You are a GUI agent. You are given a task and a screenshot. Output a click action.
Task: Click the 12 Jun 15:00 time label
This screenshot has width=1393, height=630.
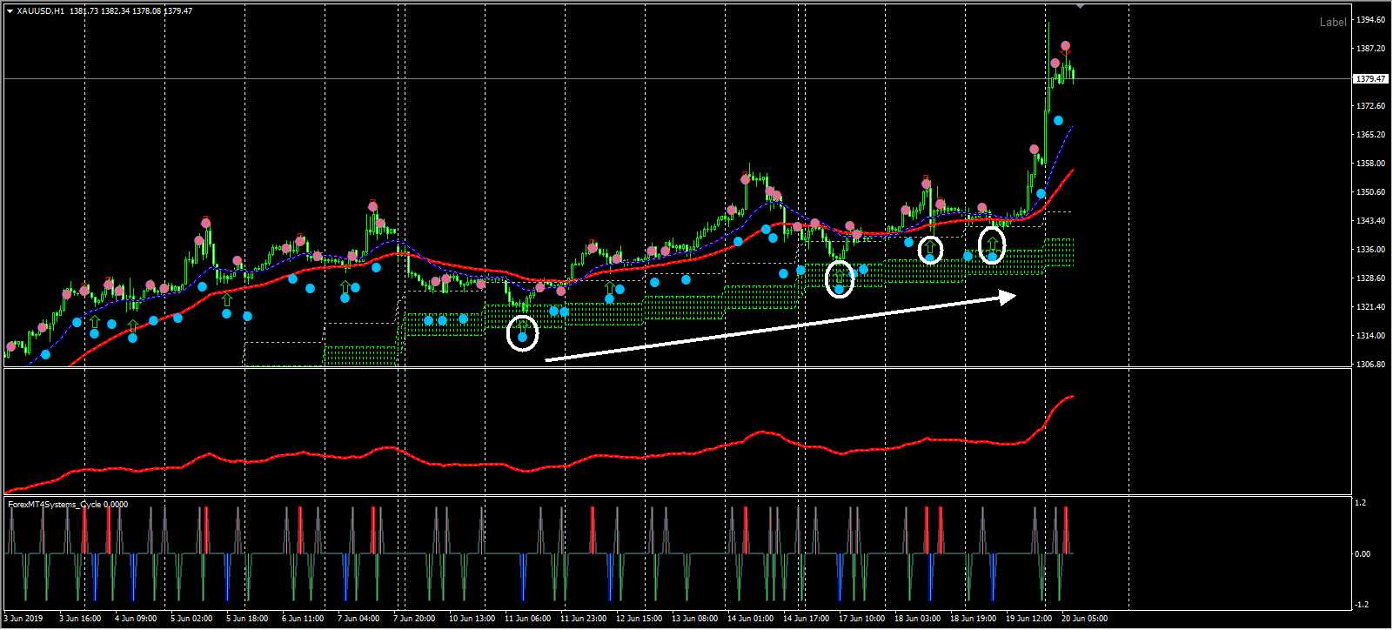click(x=639, y=619)
